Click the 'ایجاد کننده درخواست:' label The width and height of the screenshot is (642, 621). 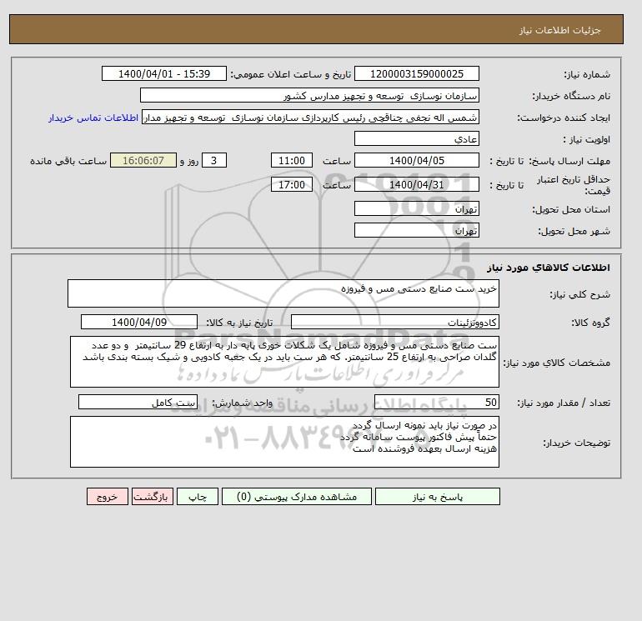point(564,118)
